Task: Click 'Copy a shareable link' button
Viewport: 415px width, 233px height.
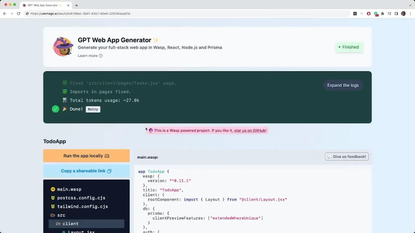Action: point(86,171)
